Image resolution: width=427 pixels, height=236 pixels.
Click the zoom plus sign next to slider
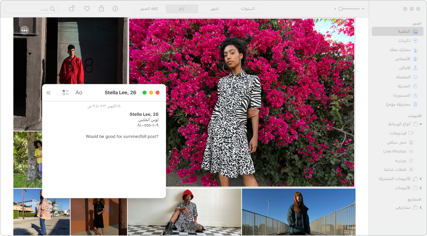tap(335, 9)
